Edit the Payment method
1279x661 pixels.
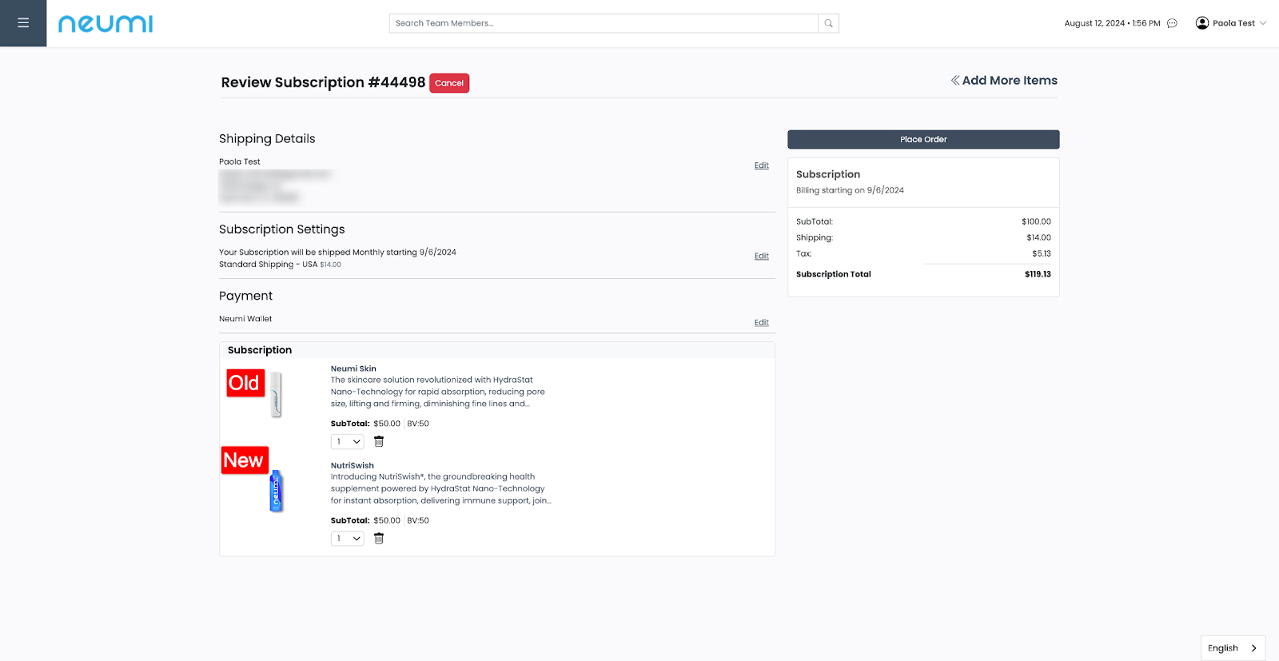tap(761, 323)
